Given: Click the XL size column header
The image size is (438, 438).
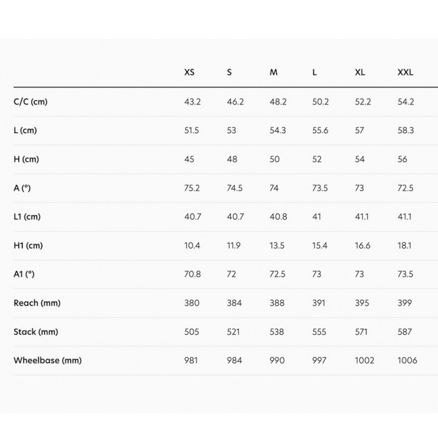Looking at the screenshot, I should 360,73.
